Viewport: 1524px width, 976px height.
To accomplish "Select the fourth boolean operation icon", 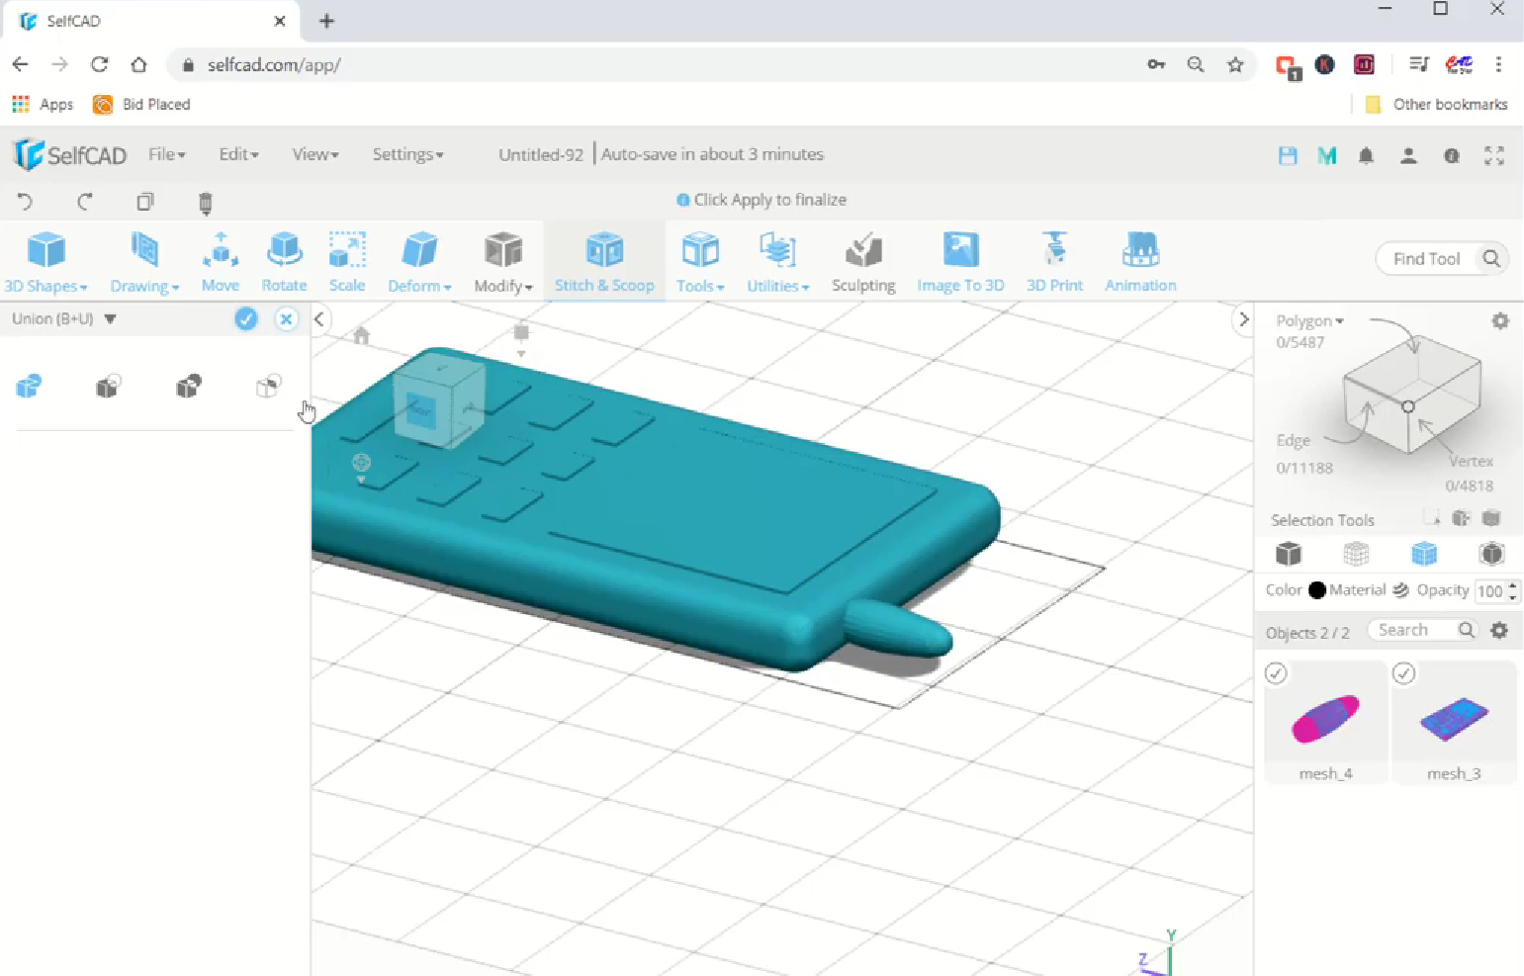I will coord(268,386).
